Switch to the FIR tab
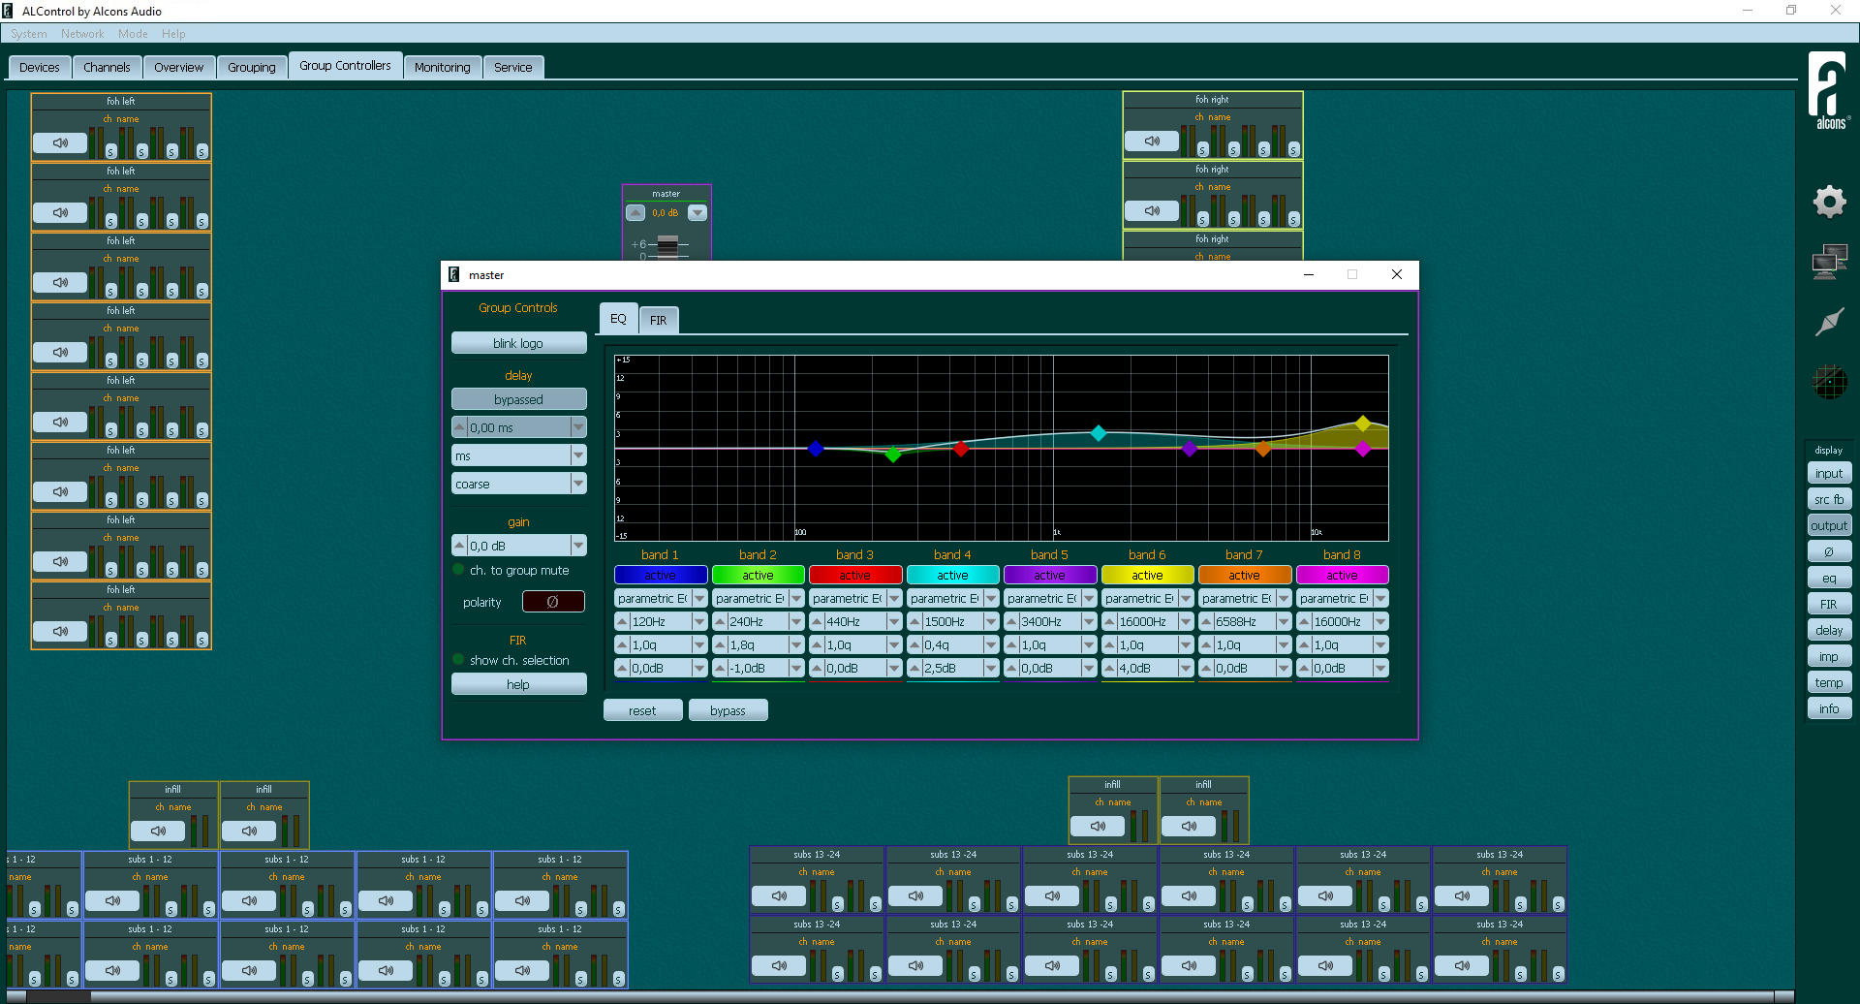 pos(658,320)
